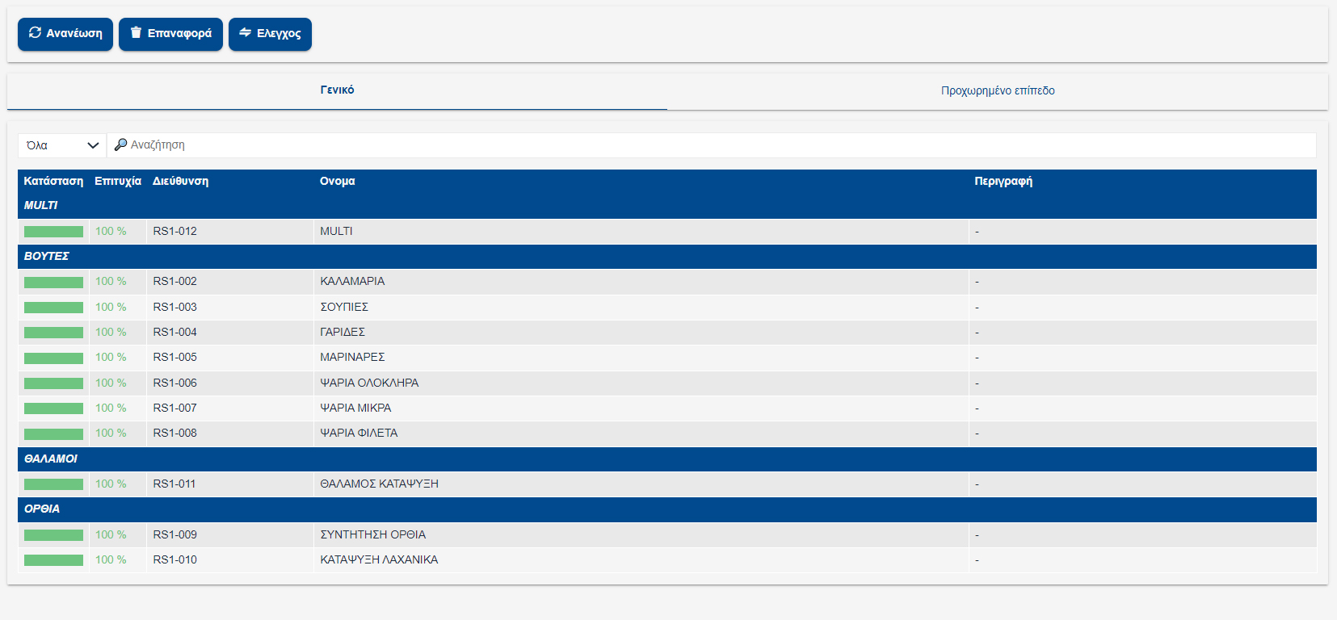1337x620 pixels.
Task: Click the RS1-010 address cell
Action: [x=175, y=559]
